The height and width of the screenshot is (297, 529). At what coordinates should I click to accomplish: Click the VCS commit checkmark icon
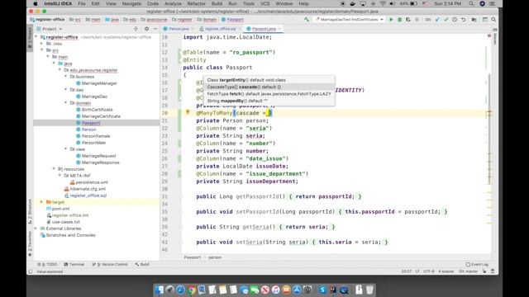(x=446, y=20)
